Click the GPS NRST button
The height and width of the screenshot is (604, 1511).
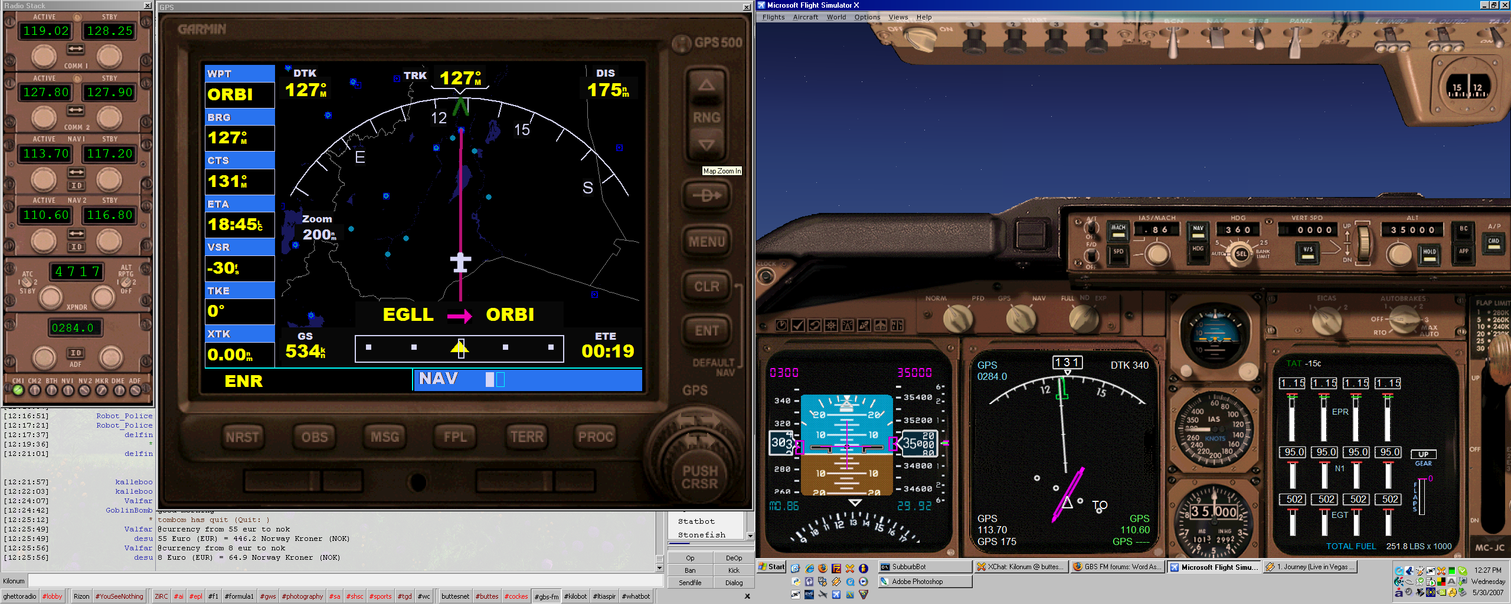coord(242,437)
